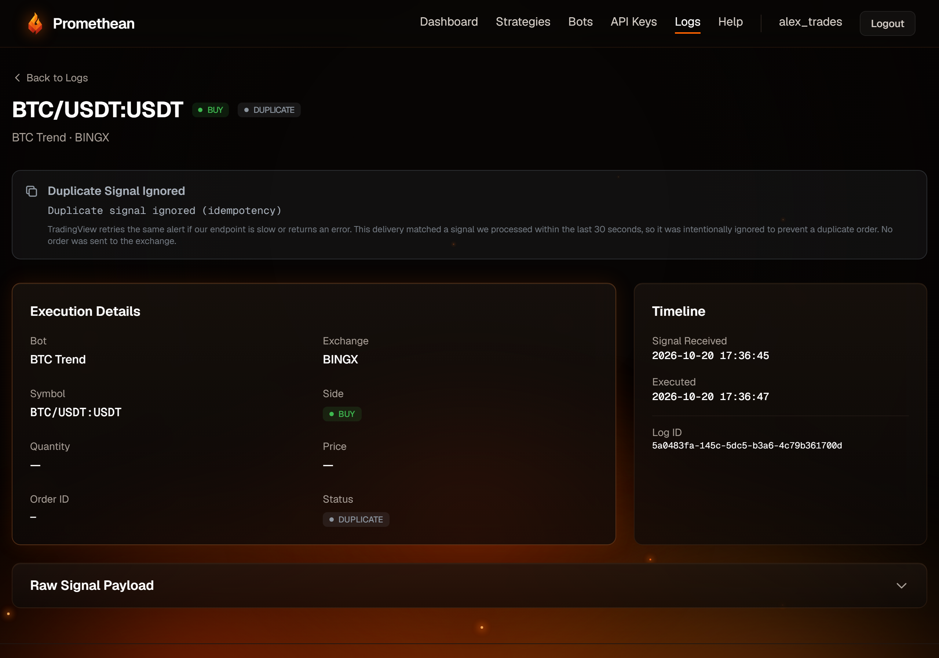The width and height of the screenshot is (939, 658).
Task: Open the Dashboard nav item
Action: tap(449, 22)
